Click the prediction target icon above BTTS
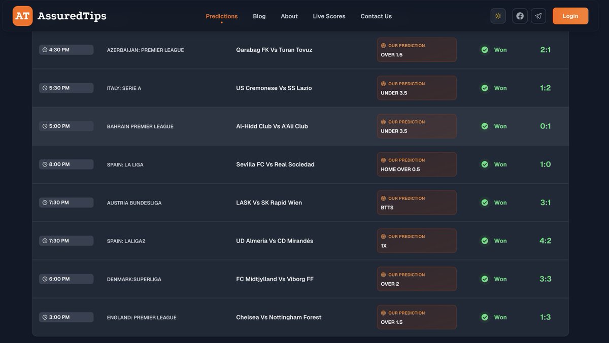609x343 pixels. (383, 198)
